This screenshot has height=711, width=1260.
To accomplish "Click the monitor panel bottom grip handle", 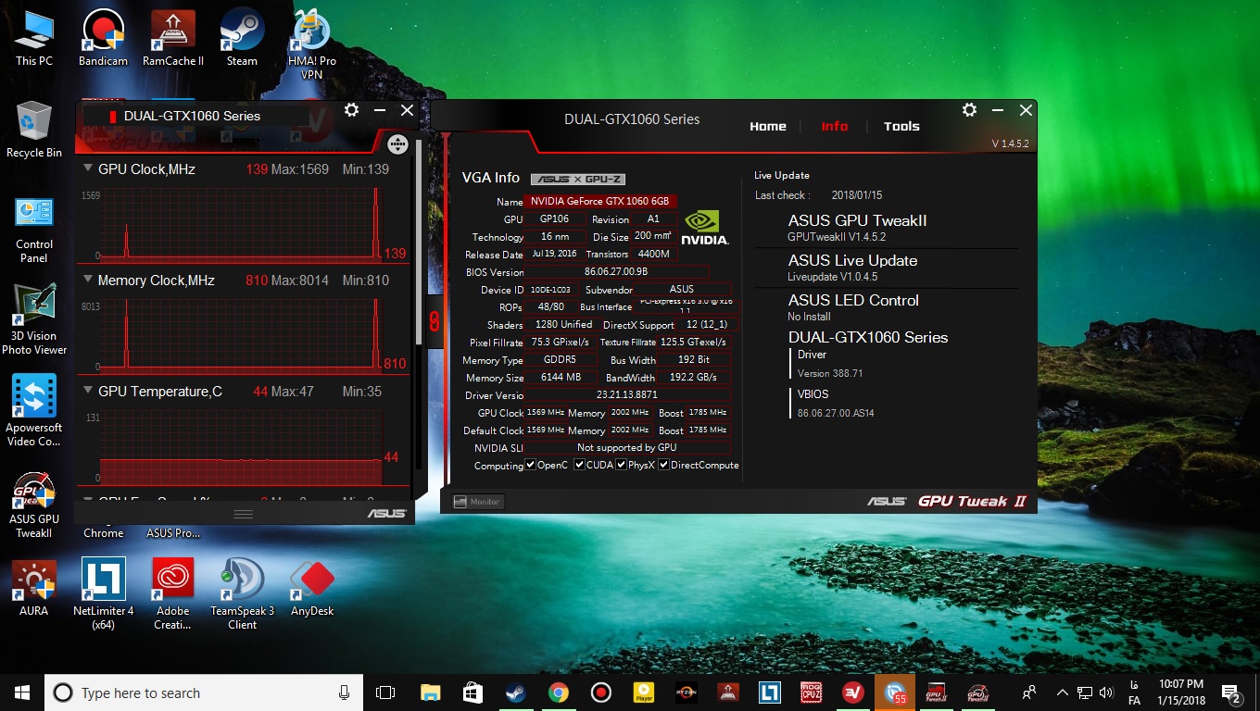I will point(244,514).
